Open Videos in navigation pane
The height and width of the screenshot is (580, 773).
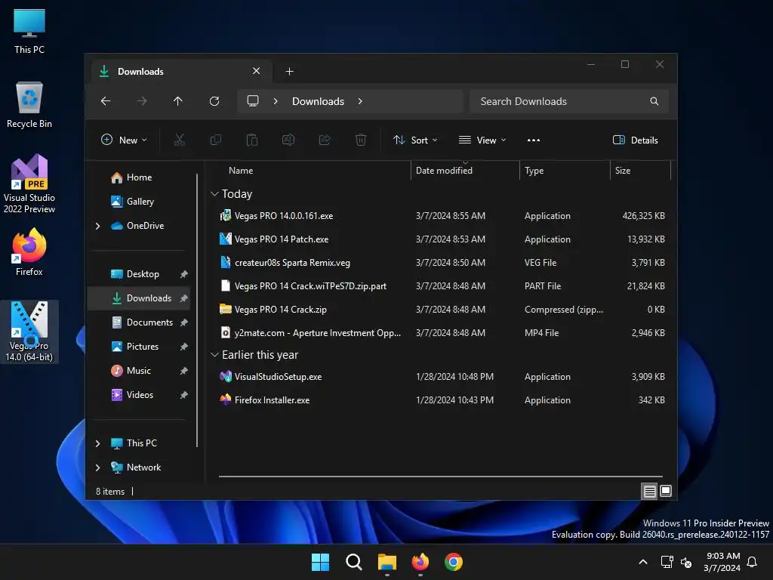[x=140, y=394]
